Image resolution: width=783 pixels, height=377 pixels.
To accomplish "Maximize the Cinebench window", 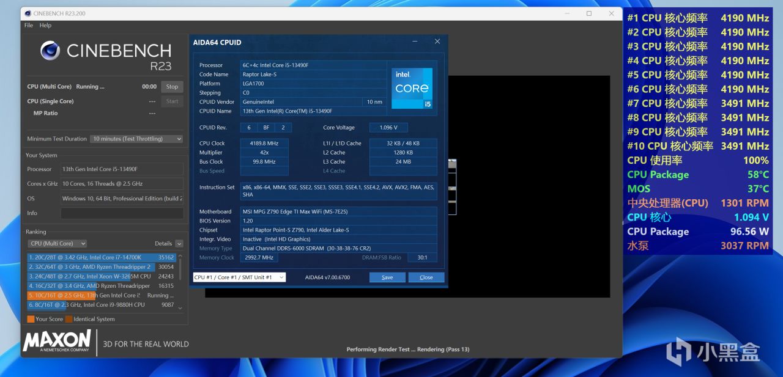I will tap(589, 13).
